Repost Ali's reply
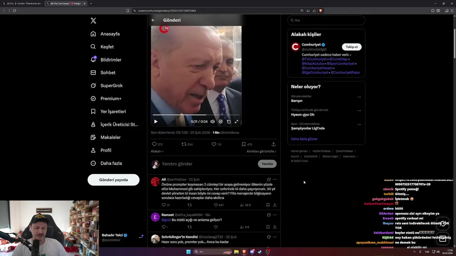Image resolution: width=456 pixels, height=256 pixels. click(190, 205)
